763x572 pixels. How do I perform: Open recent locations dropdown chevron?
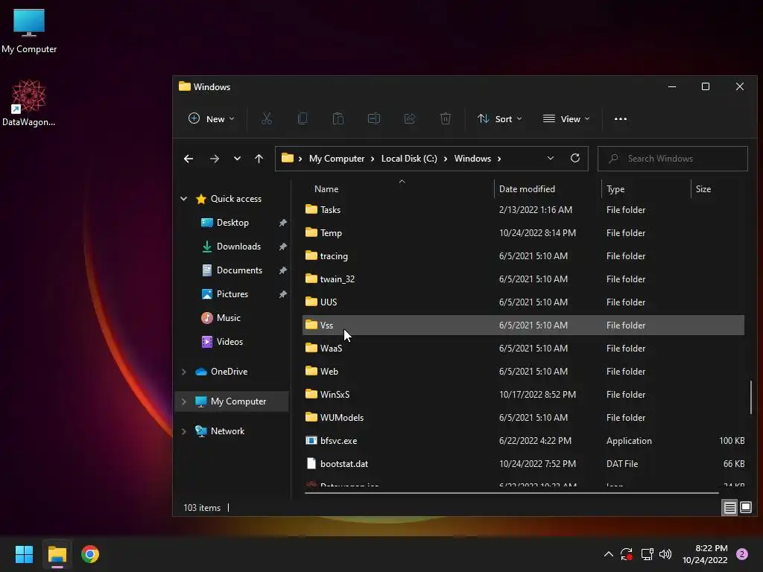pyautogui.click(x=237, y=159)
